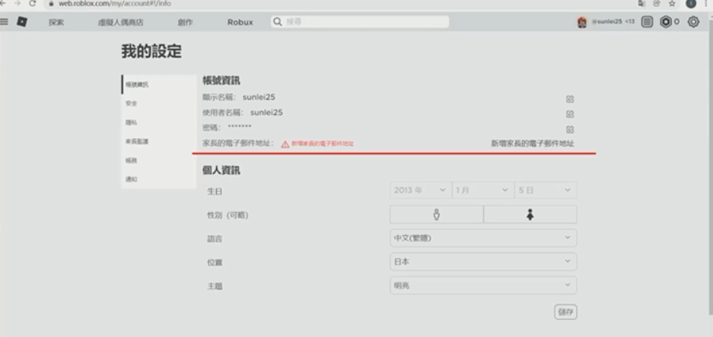Click the browser translate page icon
Image resolution: width=713 pixels, height=337 pixels.
tap(642, 3)
